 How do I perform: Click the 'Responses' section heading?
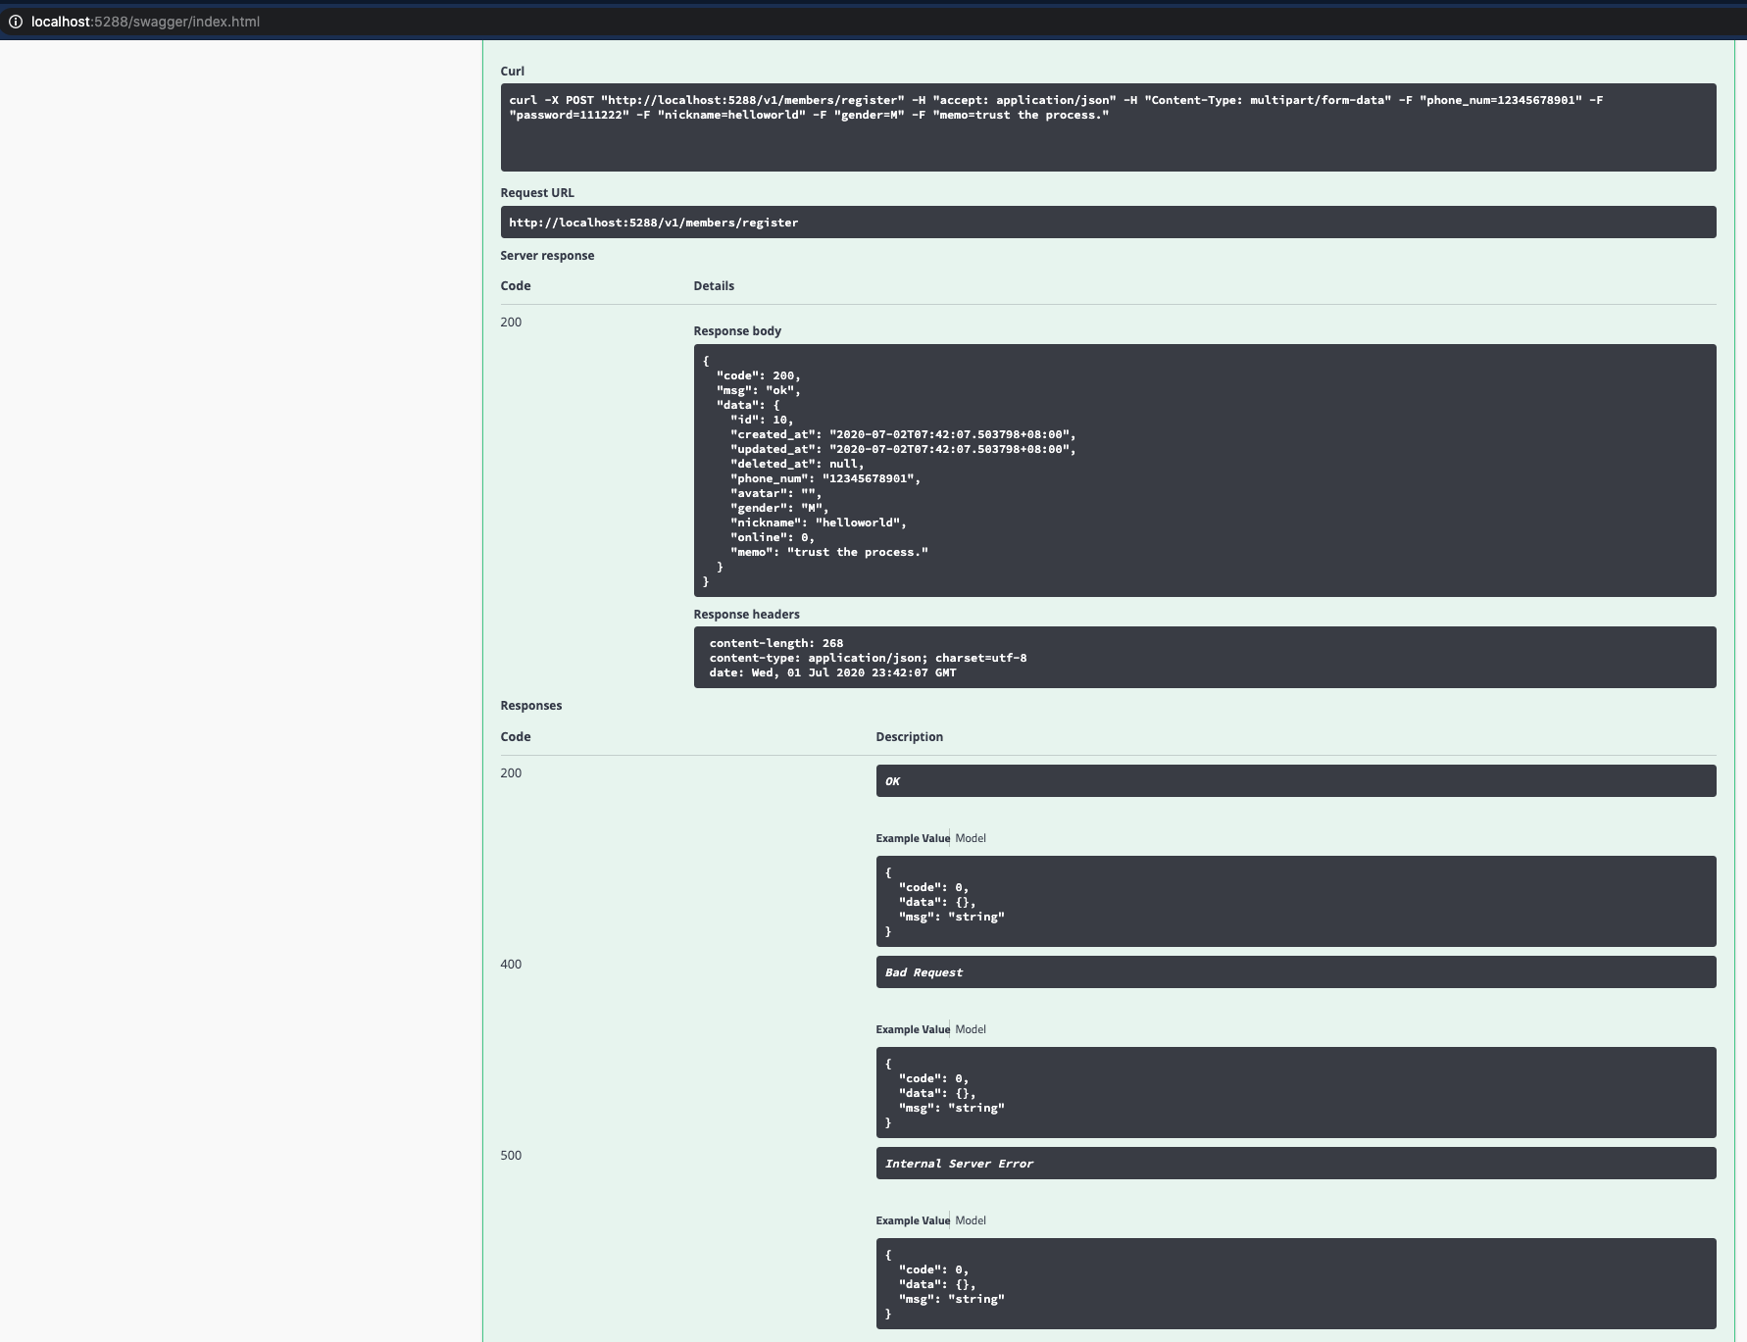coord(531,706)
